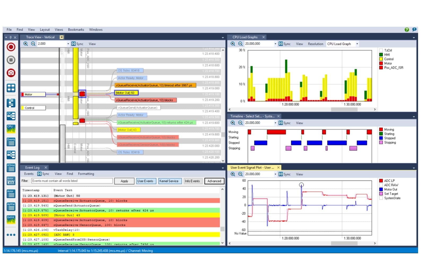Open the CPU load graph sidebar icon

click(x=11, y=129)
